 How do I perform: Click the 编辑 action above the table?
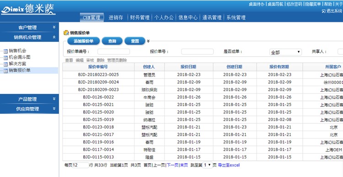[80, 60]
